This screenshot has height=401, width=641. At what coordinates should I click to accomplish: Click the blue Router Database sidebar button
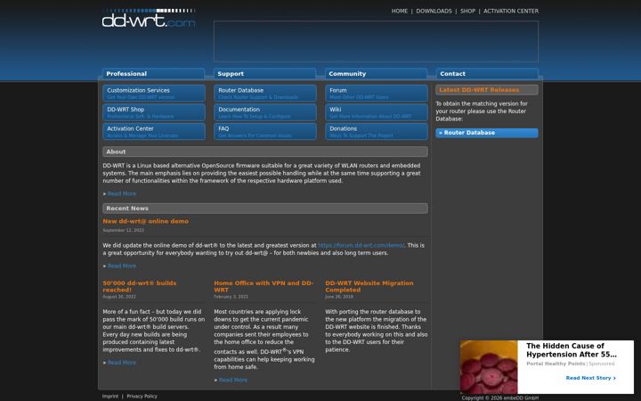point(487,133)
